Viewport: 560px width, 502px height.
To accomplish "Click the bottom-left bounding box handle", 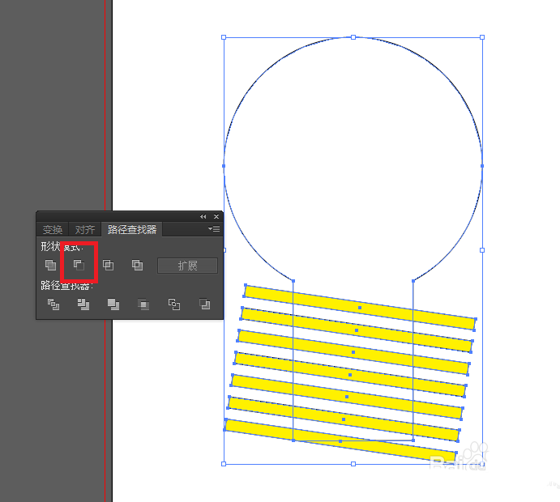I will pyautogui.click(x=224, y=464).
